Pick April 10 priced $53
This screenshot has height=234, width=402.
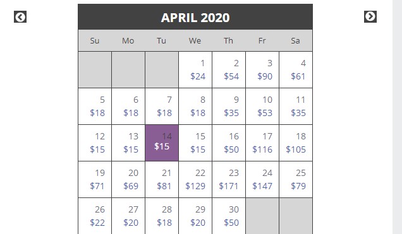click(262, 106)
